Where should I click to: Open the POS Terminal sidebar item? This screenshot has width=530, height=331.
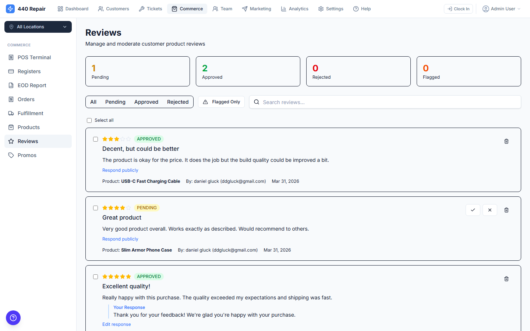click(34, 57)
